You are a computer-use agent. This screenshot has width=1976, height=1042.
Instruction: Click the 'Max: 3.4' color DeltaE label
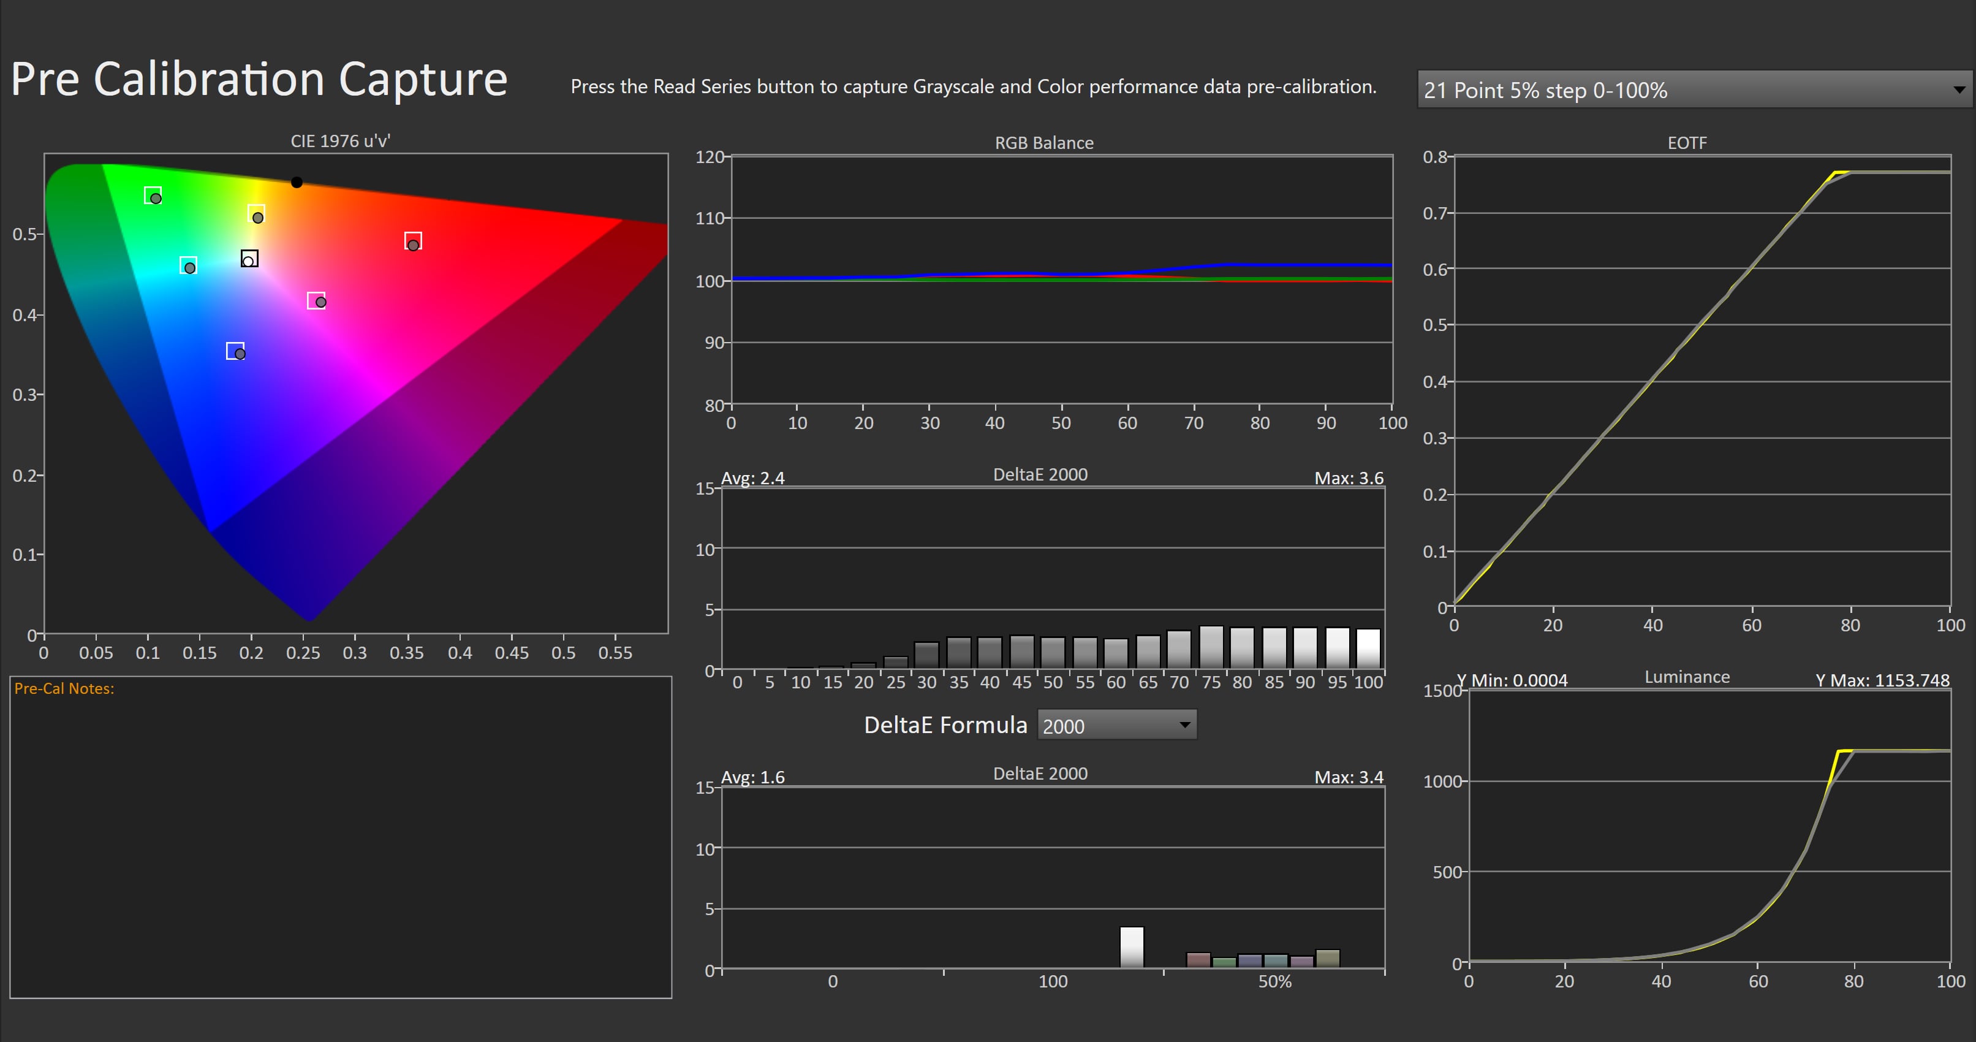1349,777
